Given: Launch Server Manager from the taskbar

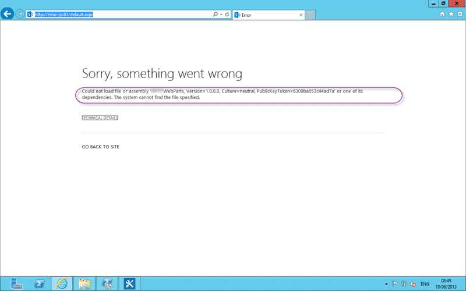Looking at the screenshot, I should coord(16,283).
